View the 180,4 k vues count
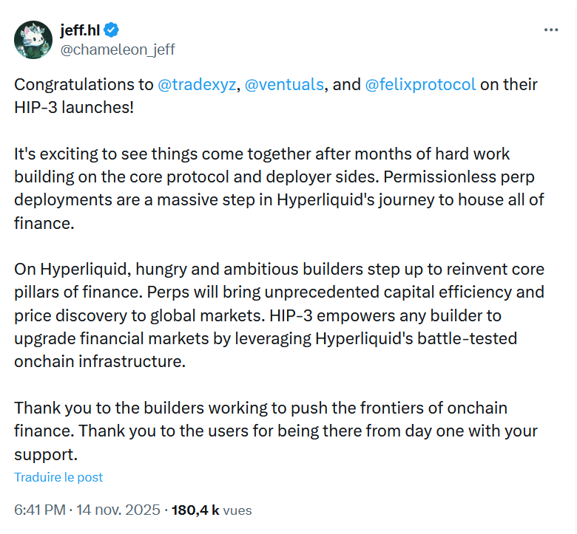 point(212,510)
